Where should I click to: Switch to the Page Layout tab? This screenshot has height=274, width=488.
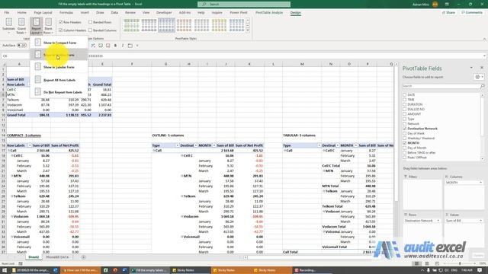[43, 12]
